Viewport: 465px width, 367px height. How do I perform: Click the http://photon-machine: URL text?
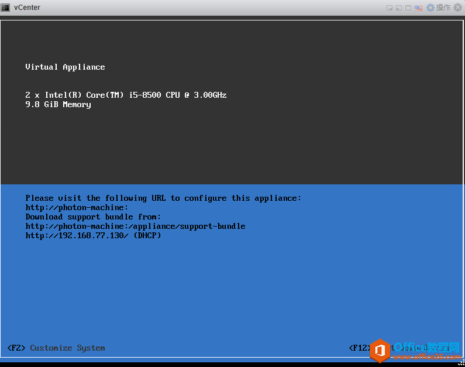click(x=77, y=207)
